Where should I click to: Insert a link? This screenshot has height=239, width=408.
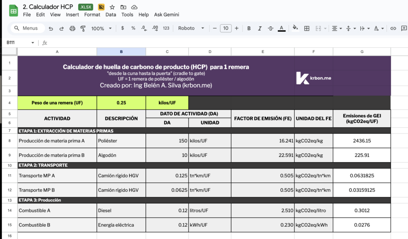pyautogui.click(x=393, y=28)
